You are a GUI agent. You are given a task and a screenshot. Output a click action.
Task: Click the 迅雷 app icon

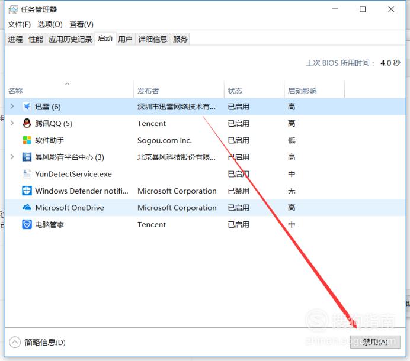pos(27,107)
